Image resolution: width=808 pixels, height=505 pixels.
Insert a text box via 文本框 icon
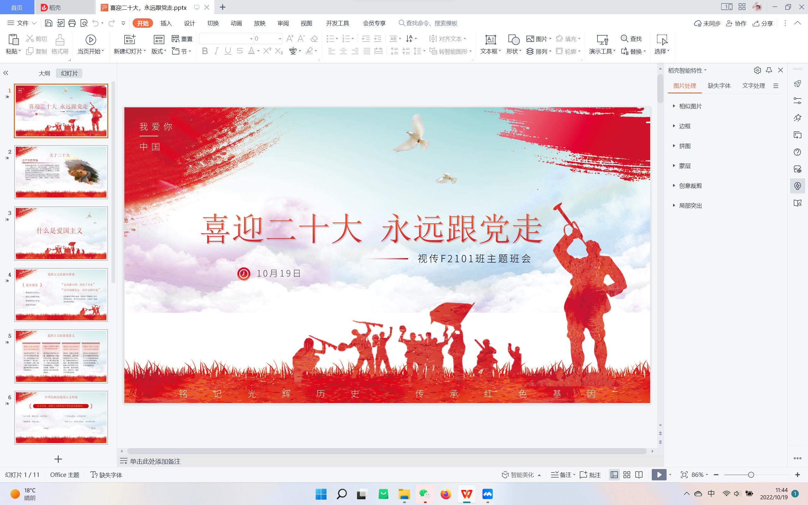click(490, 40)
